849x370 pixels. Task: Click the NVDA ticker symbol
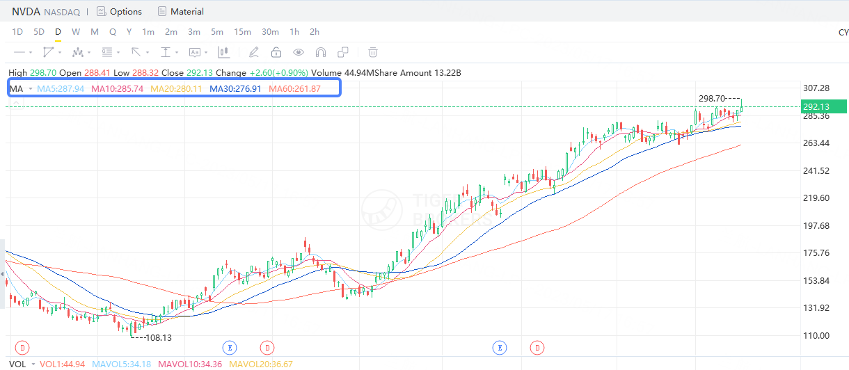[x=26, y=11]
